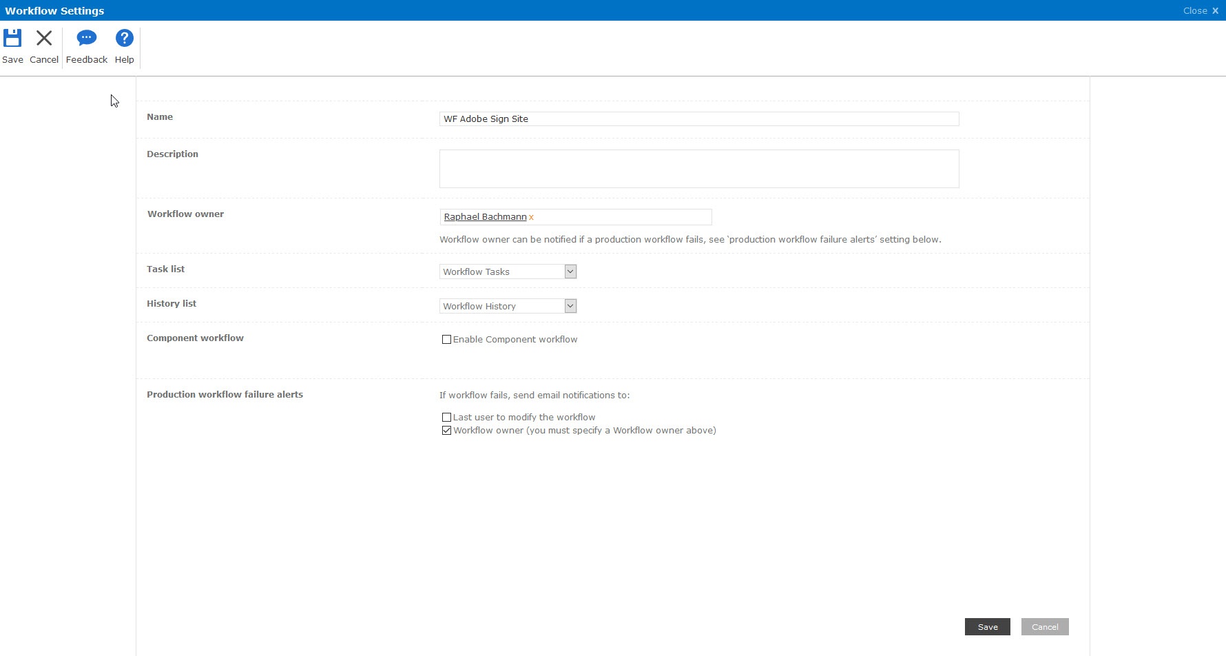The height and width of the screenshot is (656, 1226).
Task: Click the gray Cancel button at bottom
Action: [x=1045, y=626]
